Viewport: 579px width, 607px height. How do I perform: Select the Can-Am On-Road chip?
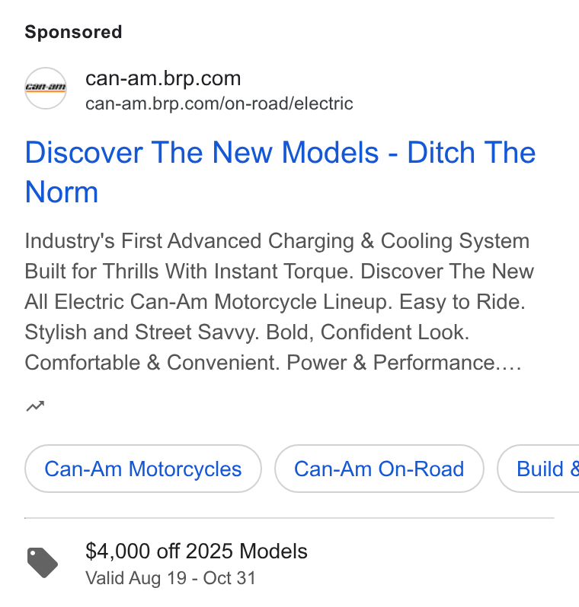click(379, 469)
